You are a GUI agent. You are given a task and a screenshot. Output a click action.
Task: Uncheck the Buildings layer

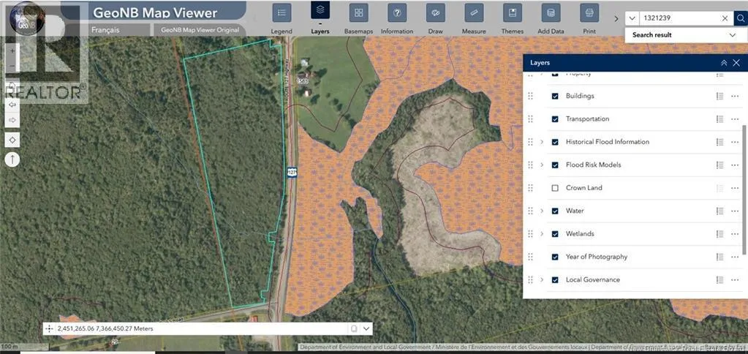[555, 96]
